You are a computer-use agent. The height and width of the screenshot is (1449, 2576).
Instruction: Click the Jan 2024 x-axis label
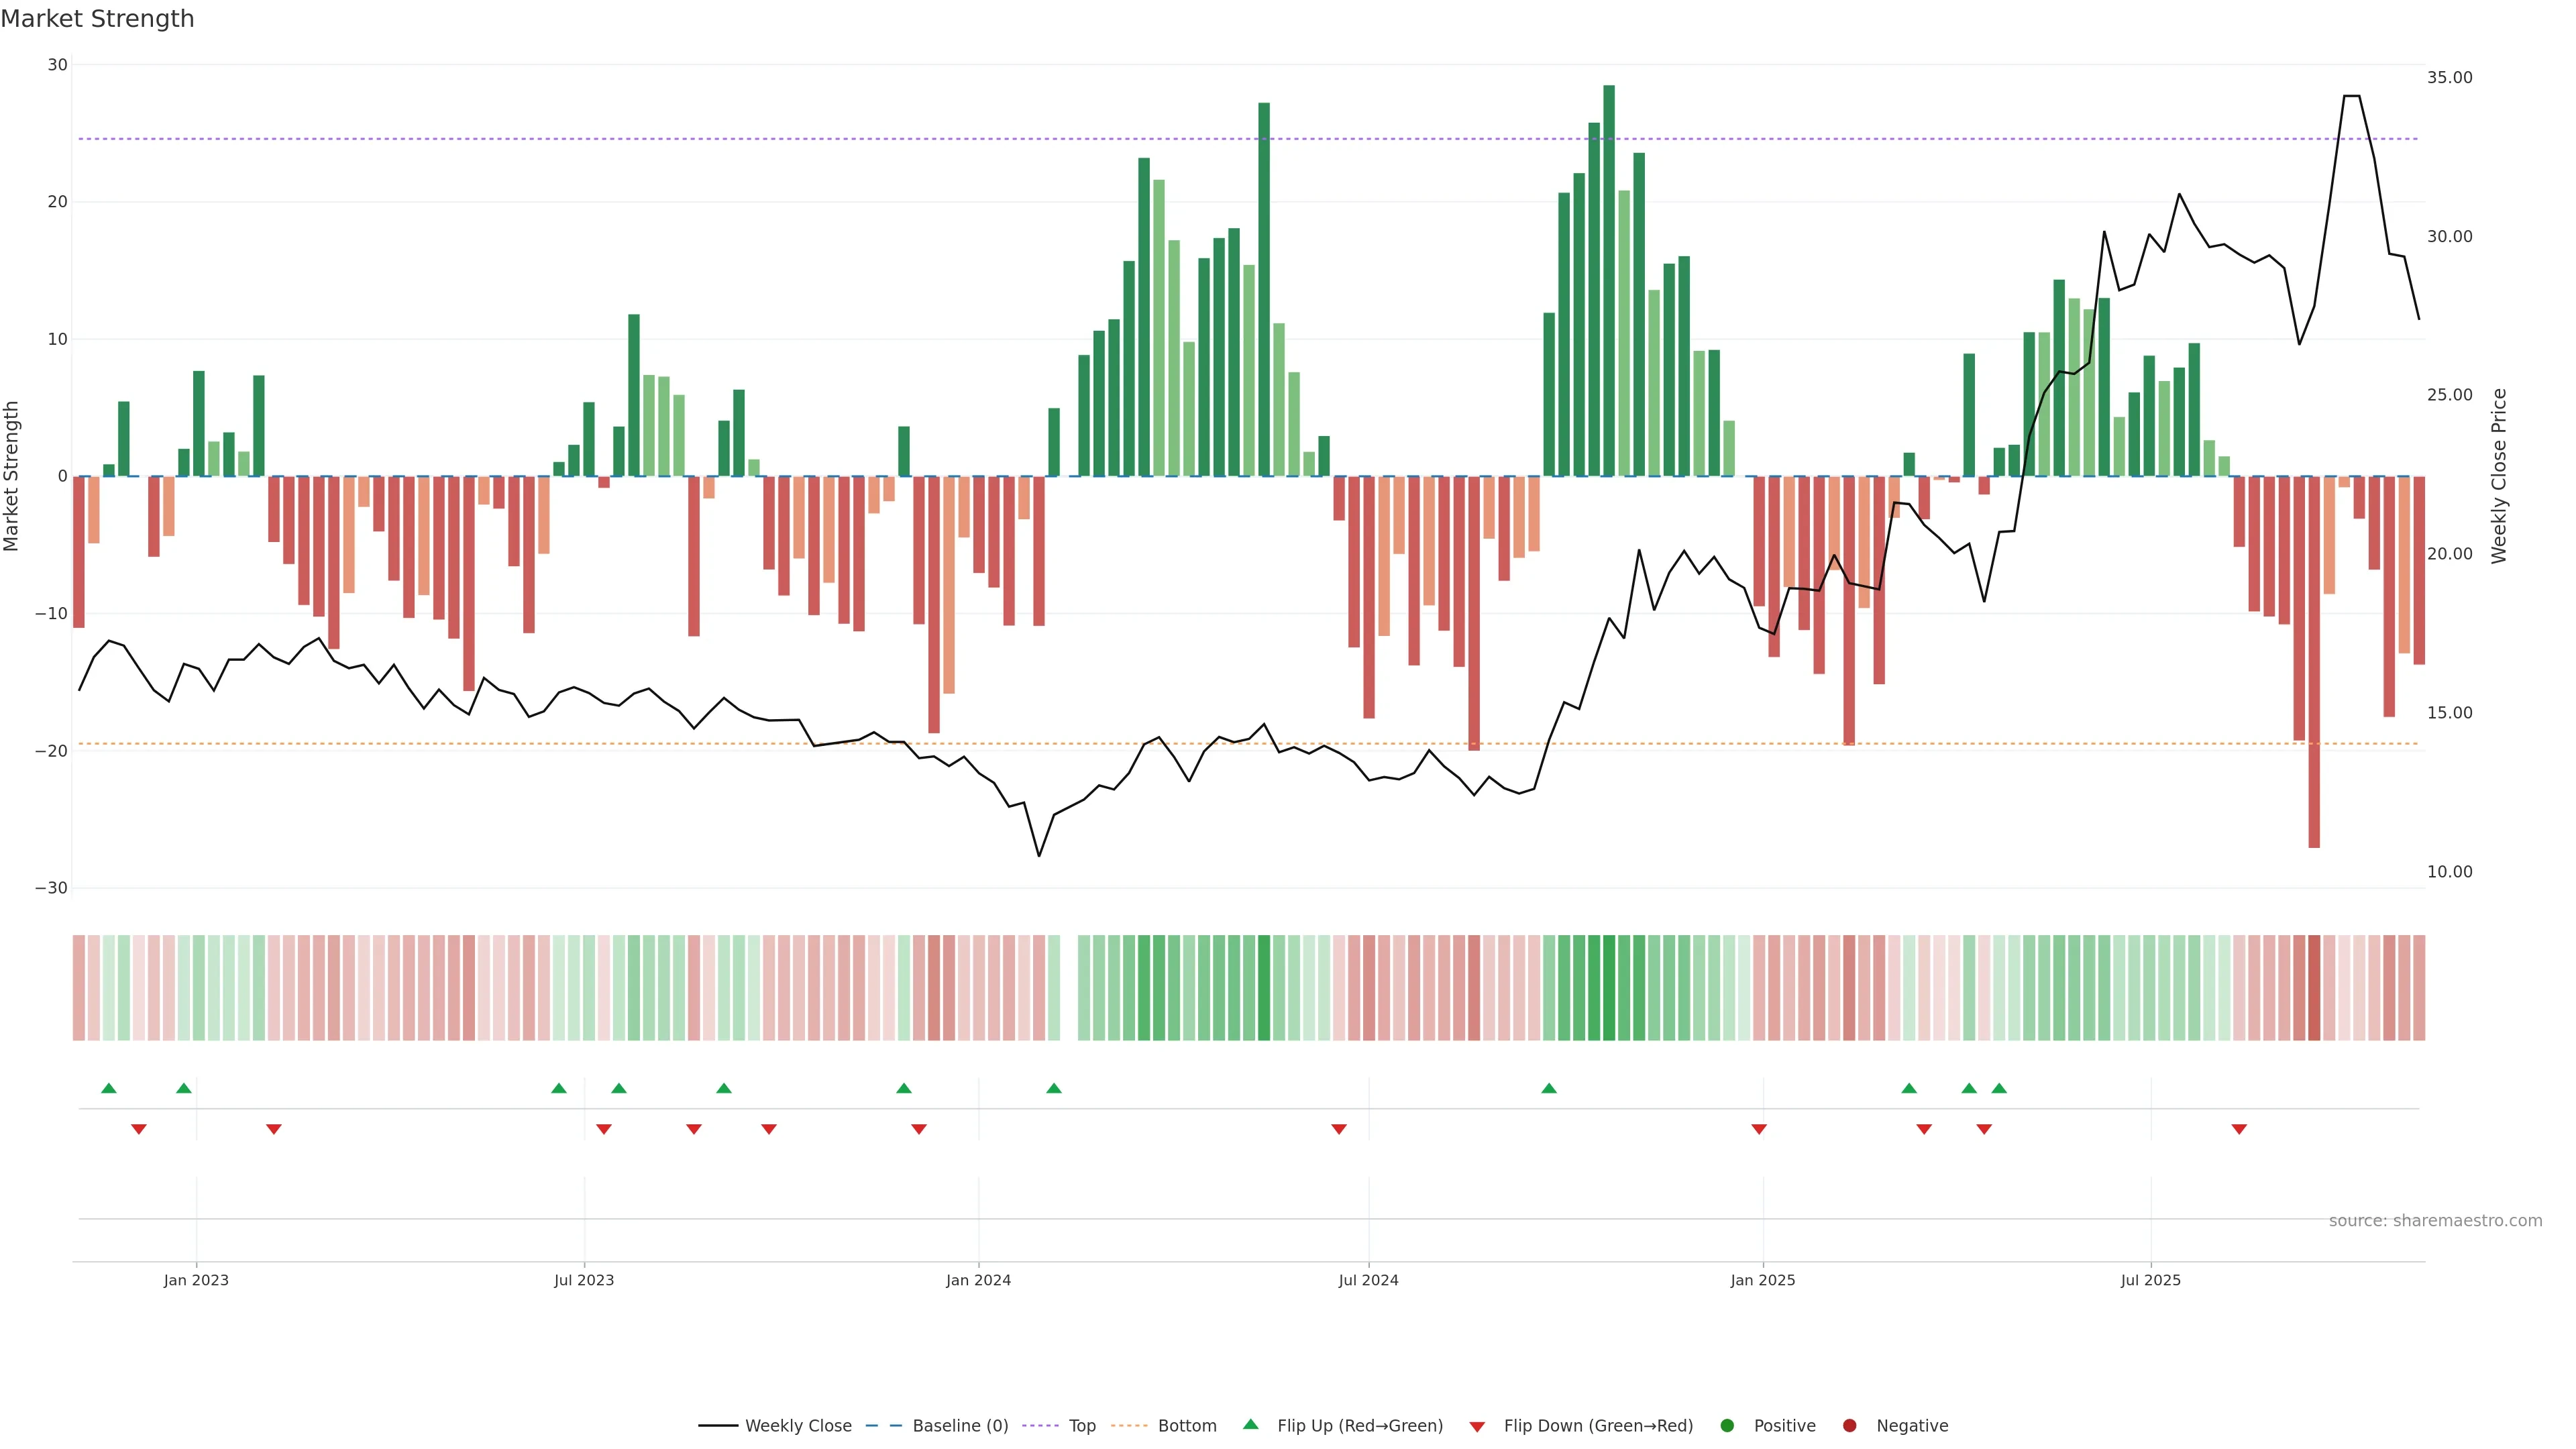(978, 1281)
